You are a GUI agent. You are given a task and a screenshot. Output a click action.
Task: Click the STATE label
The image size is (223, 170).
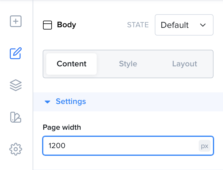tap(138, 25)
